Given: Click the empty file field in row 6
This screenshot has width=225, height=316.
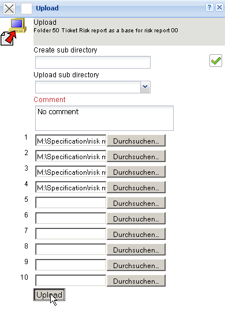Looking at the screenshot, I should [71, 219].
